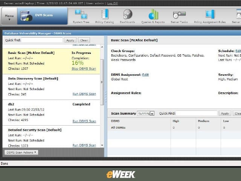Open Policy Assignment Rules icon
241x181 pixels.
[x=210, y=14]
